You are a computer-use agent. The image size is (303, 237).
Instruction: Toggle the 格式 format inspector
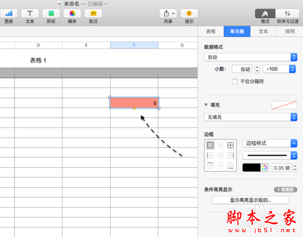[x=265, y=13]
